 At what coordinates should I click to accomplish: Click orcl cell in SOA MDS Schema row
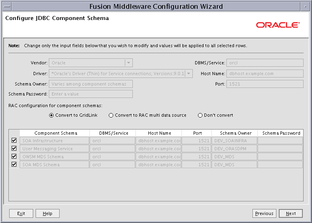(112, 164)
